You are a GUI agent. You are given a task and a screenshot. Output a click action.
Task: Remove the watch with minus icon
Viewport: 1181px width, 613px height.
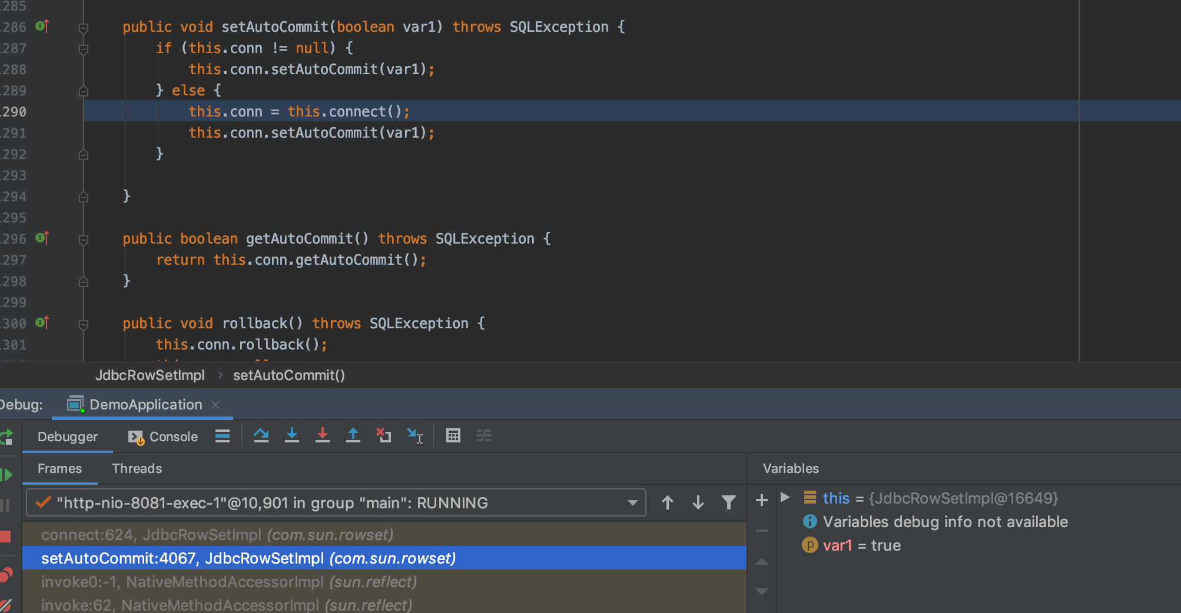coord(762,531)
